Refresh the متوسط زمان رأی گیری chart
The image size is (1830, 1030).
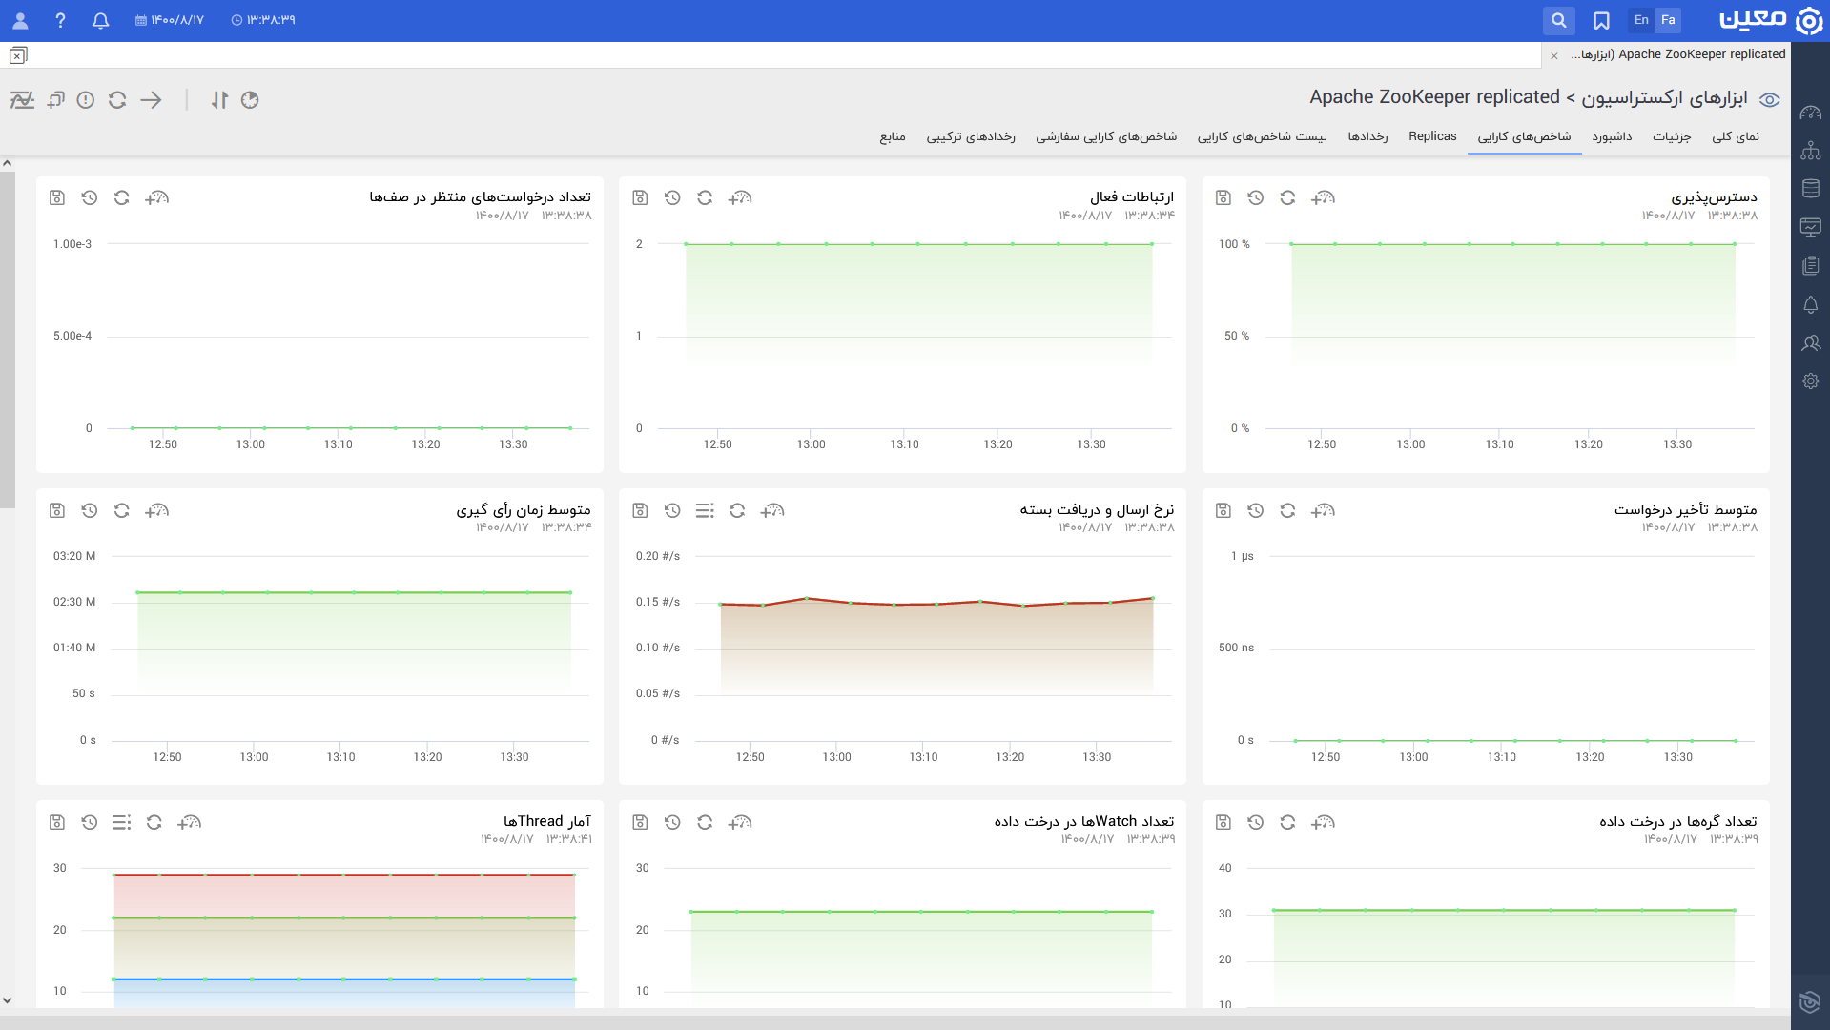coord(121,510)
